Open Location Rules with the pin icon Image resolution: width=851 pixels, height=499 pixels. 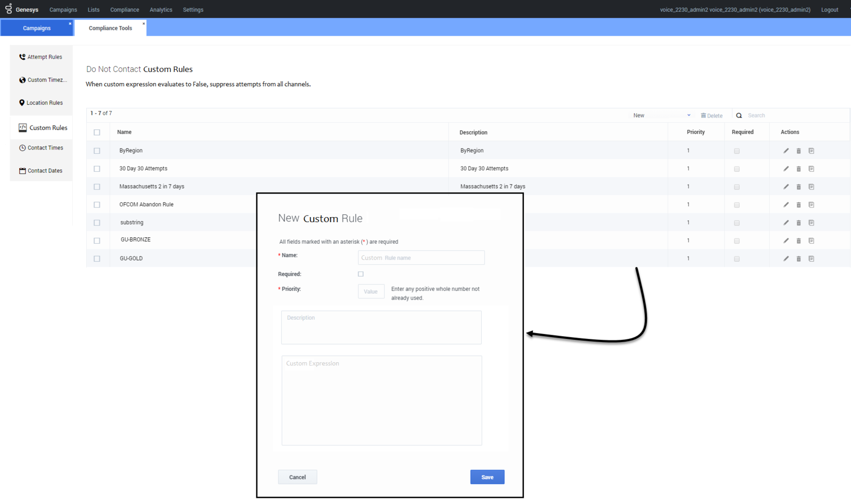coord(40,103)
